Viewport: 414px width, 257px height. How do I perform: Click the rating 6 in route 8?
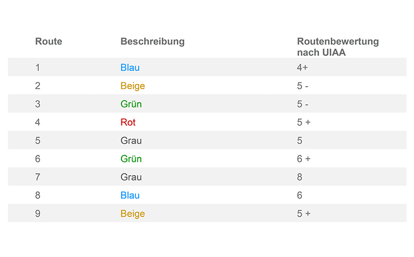(299, 195)
